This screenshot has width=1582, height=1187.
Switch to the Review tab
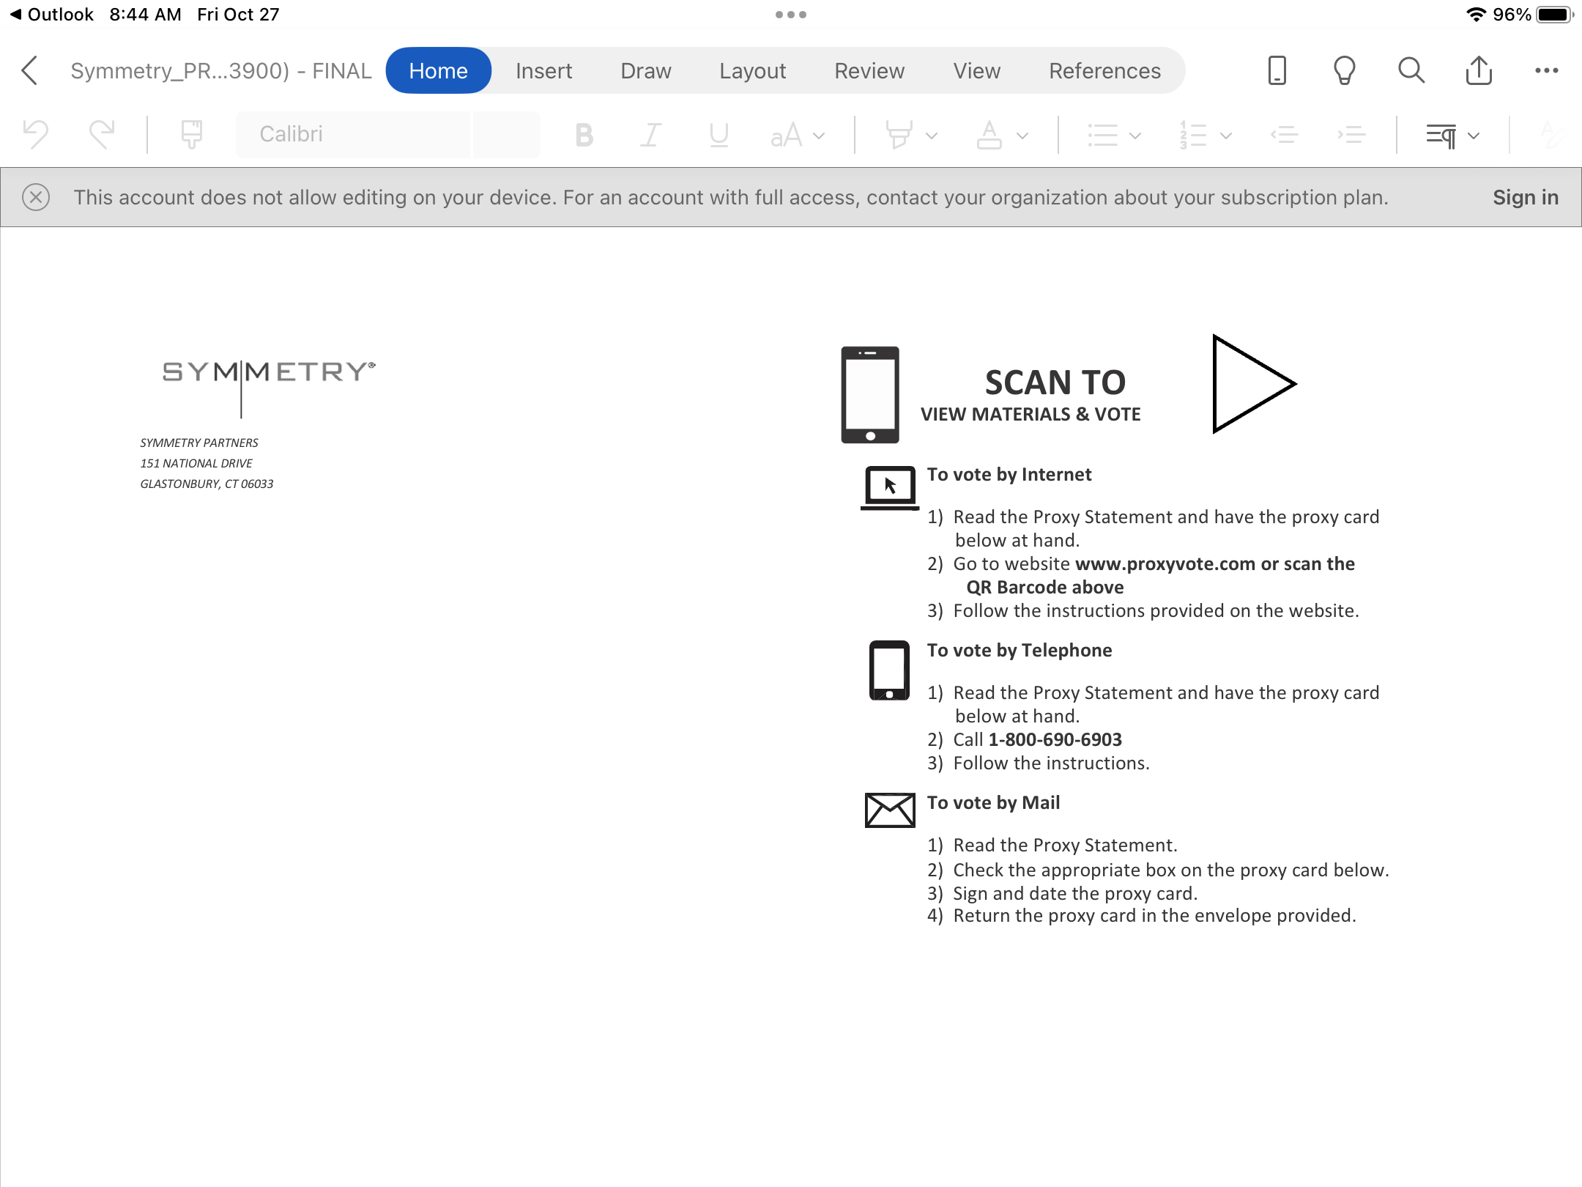pyautogui.click(x=869, y=71)
